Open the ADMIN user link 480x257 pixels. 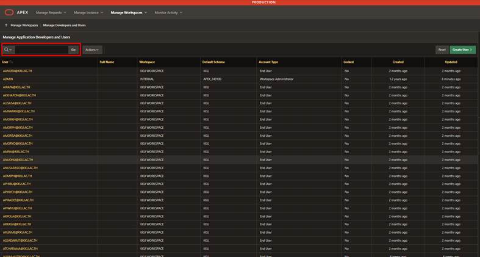click(8, 79)
